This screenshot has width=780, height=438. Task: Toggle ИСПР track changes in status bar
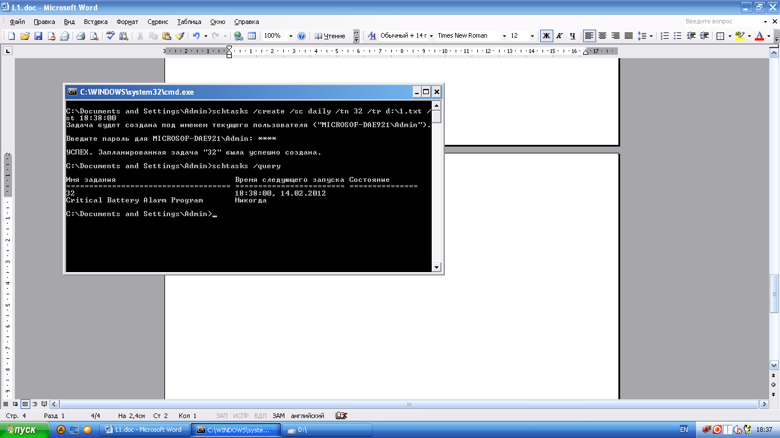click(x=241, y=416)
